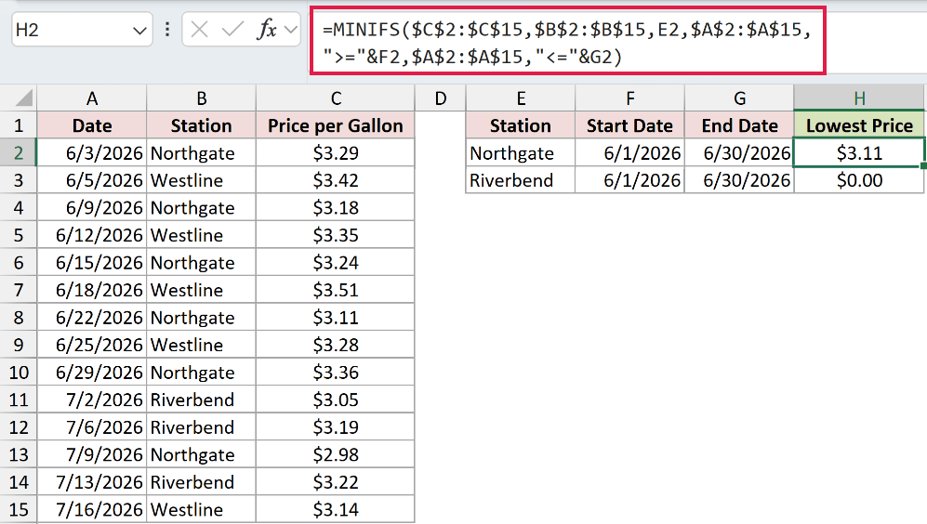The image size is (927, 524).
Task: Click the date cell 7/6/2026
Action: (x=92, y=427)
